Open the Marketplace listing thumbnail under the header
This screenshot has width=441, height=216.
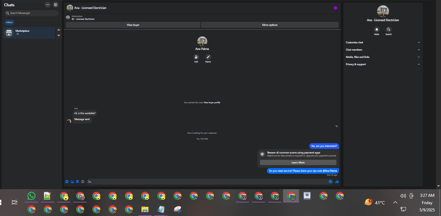tap(68, 18)
